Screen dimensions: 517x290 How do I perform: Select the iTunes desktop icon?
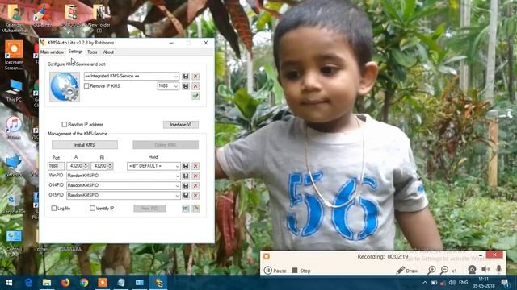pyautogui.click(x=14, y=128)
